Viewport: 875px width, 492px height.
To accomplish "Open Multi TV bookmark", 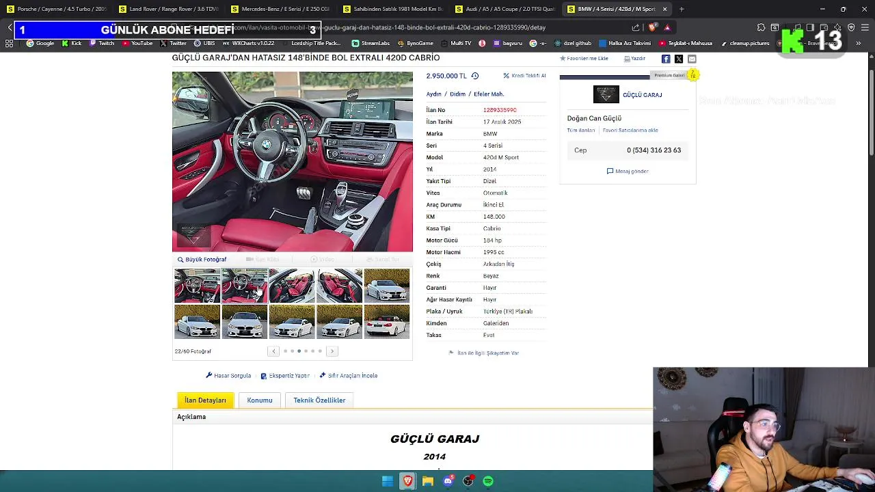I will (456, 43).
